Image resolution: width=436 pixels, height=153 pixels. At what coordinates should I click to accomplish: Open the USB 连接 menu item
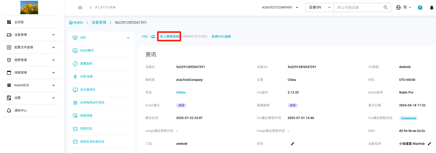coord(101,76)
